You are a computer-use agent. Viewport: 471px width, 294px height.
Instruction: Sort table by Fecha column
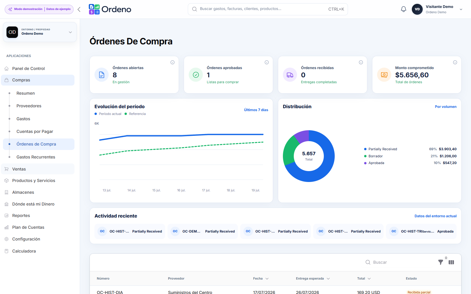click(x=261, y=278)
